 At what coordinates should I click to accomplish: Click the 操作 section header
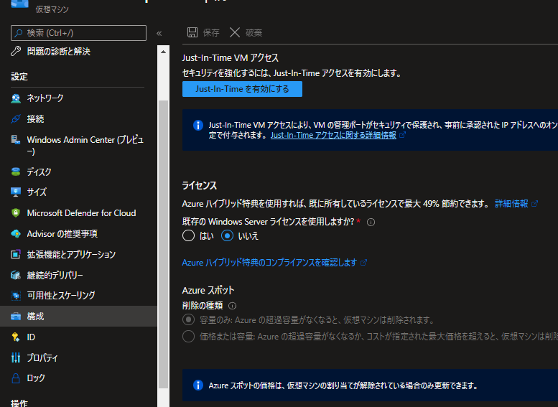point(19,403)
